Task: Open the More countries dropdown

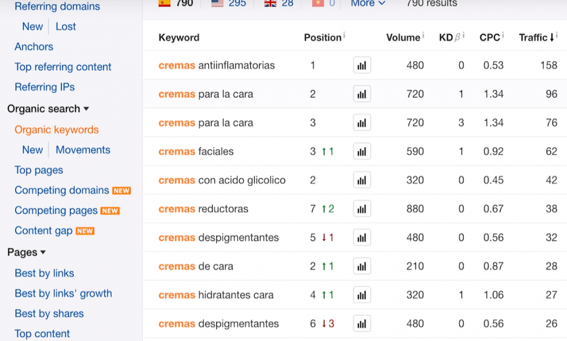Action: tap(367, 3)
